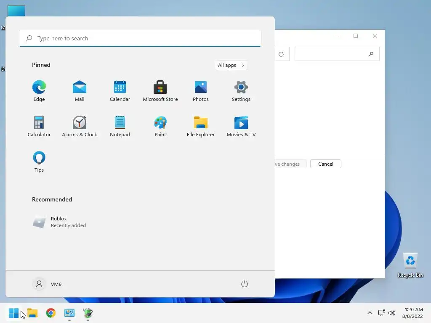This screenshot has height=323, width=431.
Task: Open Settings from pinned apps
Action: [x=241, y=91]
